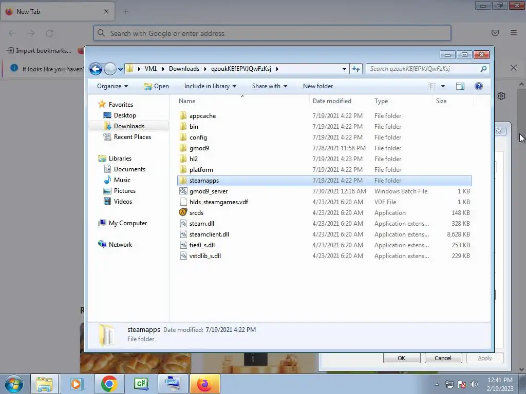Click the change view icon
Screen dimensions: 526x394
click(x=431, y=86)
